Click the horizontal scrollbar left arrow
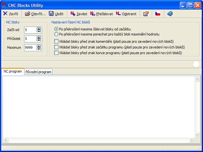Image resolution: width=203 pixels, height=152 pixels. point(6,140)
